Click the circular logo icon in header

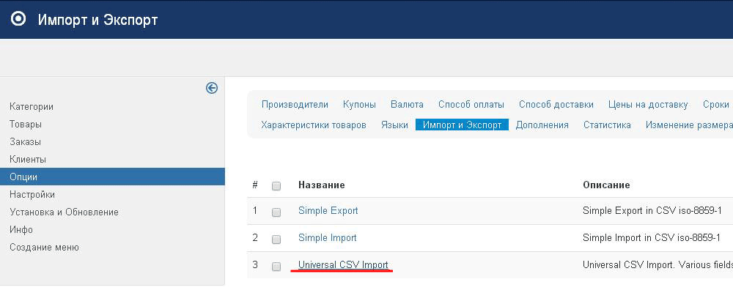pyautogui.click(x=19, y=20)
